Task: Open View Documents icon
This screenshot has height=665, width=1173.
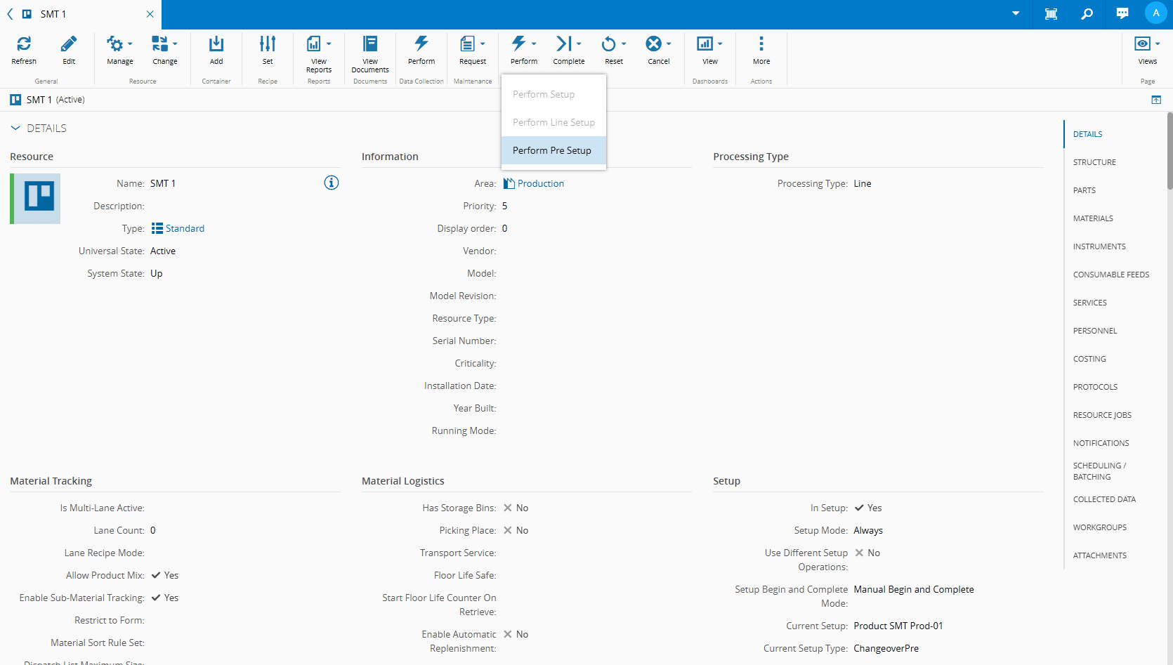Action: coord(370,44)
